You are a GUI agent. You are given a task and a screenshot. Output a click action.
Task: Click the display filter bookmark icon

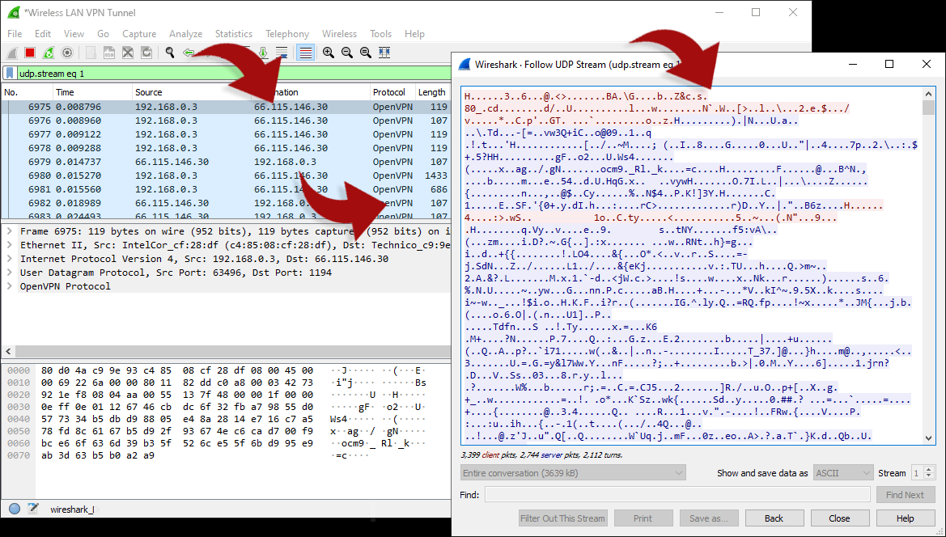[x=11, y=74]
